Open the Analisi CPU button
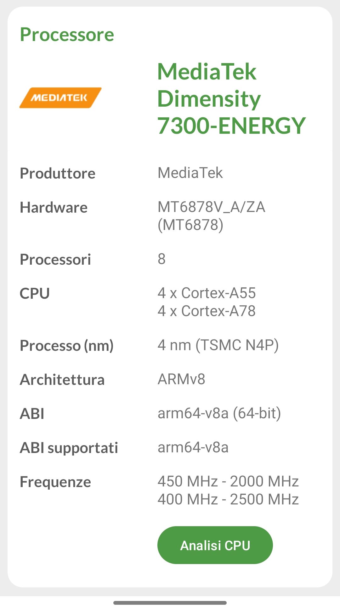The width and height of the screenshot is (340, 606). pyautogui.click(x=215, y=545)
